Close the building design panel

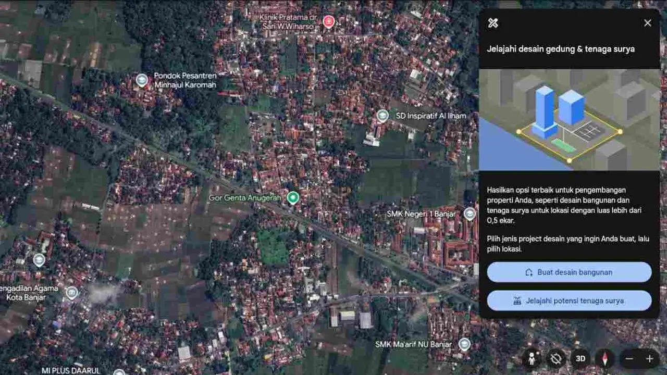(x=648, y=23)
